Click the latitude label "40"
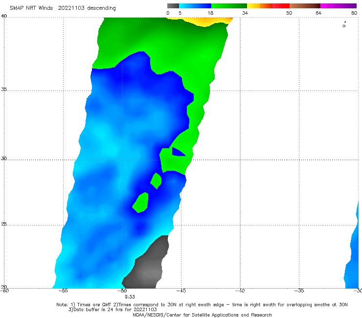The image size is (362, 318). (4, 16)
